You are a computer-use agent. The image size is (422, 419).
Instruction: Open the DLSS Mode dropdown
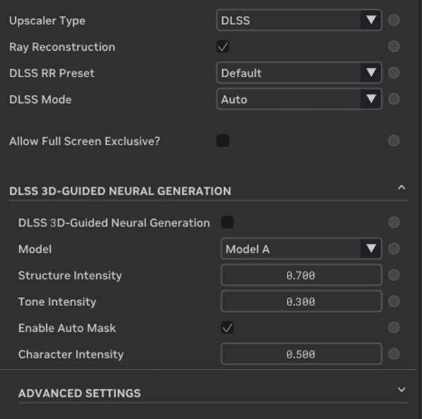(x=299, y=99)
